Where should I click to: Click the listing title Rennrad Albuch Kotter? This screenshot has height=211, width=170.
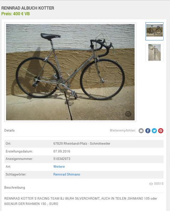click(x=28, y=8)
